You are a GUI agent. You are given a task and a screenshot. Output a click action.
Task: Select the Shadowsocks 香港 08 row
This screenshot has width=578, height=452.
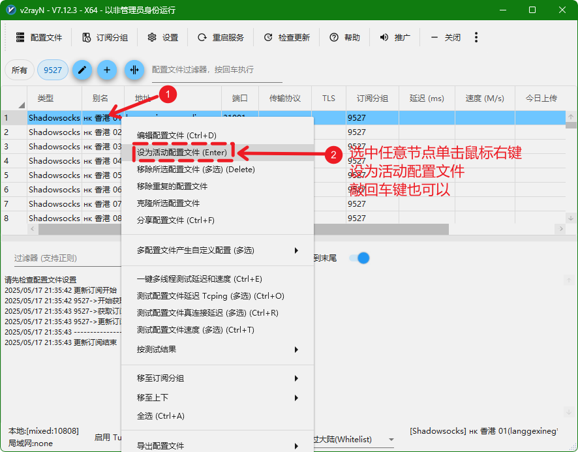tap(284, 218)
